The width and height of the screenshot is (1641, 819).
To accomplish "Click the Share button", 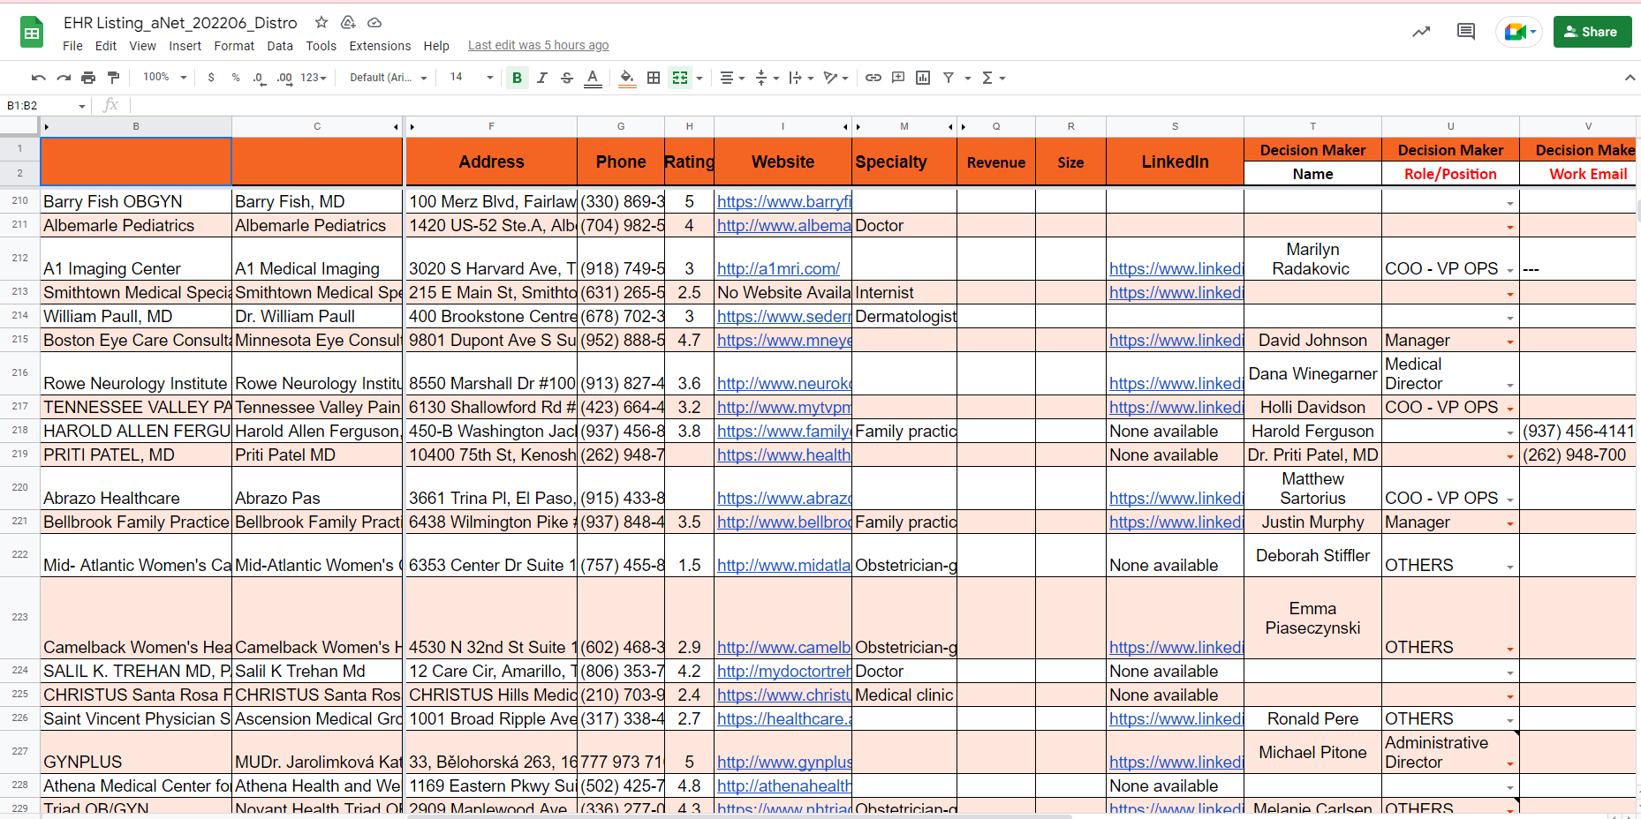I will [x=1592, y=32].
